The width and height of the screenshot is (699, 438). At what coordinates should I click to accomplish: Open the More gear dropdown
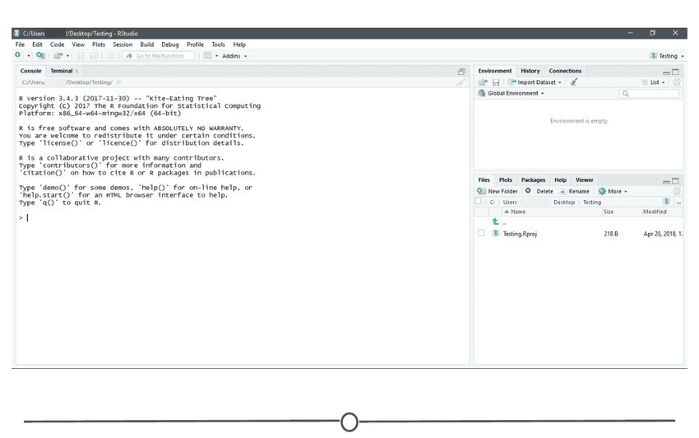pos(613,191)
